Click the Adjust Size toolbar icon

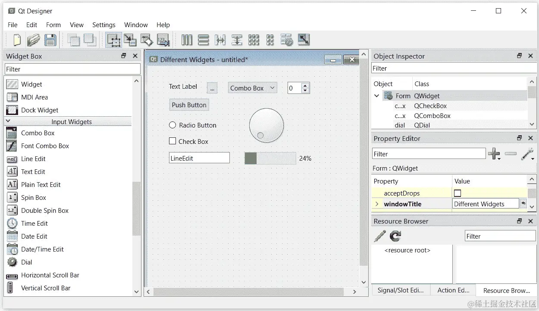[304, 40]
